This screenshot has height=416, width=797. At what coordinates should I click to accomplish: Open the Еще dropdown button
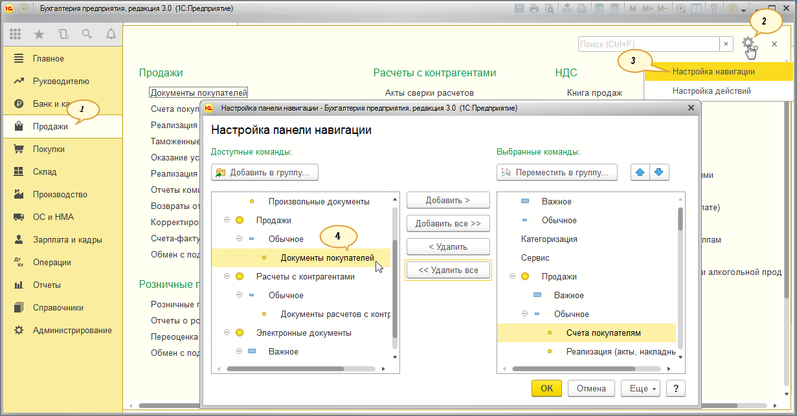pyautogui.click(x=640, y=388)
